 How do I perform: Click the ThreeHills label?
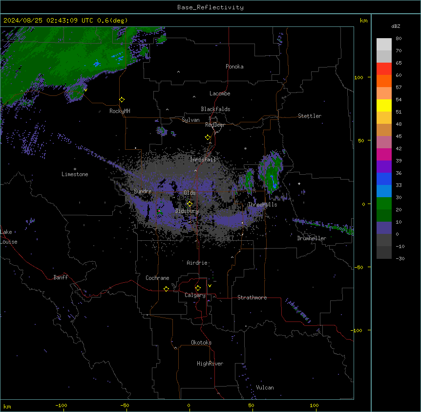pos(262,205)
